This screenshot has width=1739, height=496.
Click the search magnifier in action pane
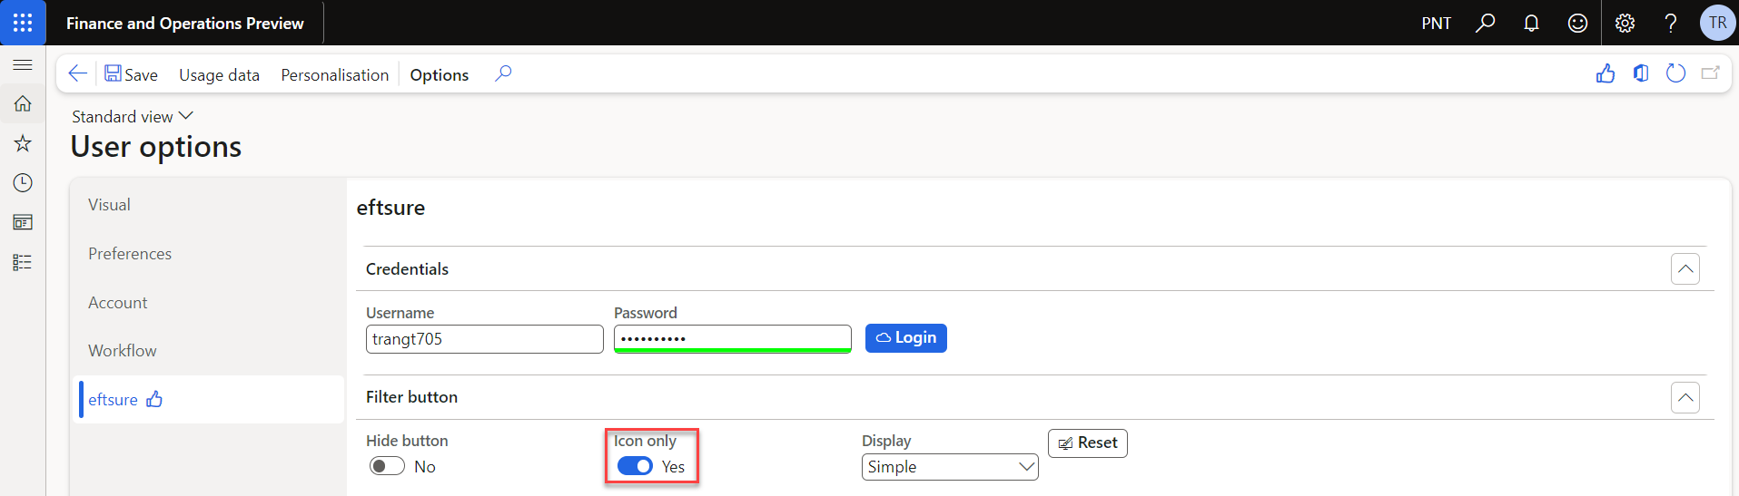click(x=503, y=73)
